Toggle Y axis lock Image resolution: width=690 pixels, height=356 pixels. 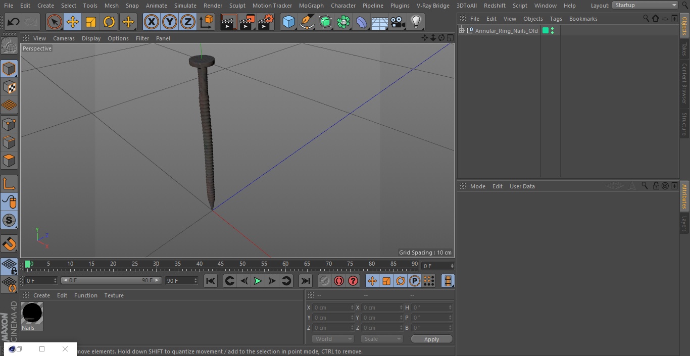click(x=170, y=22)
